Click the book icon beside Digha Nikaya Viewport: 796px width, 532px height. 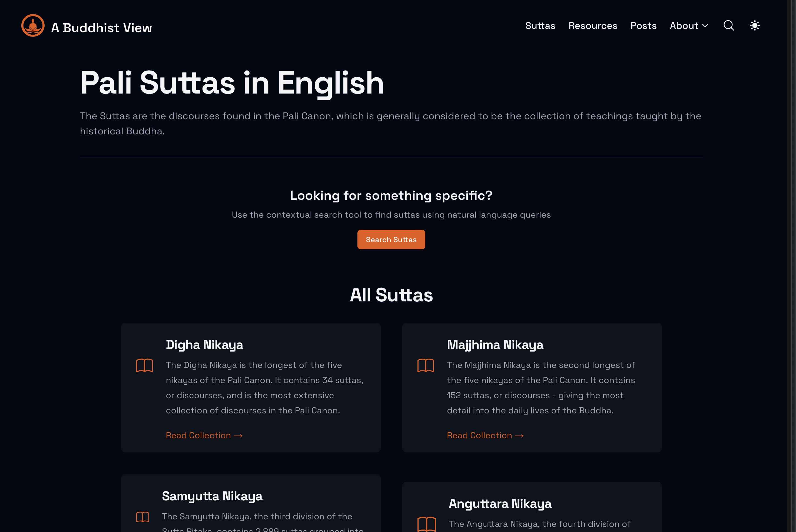(x=145, y=366)
